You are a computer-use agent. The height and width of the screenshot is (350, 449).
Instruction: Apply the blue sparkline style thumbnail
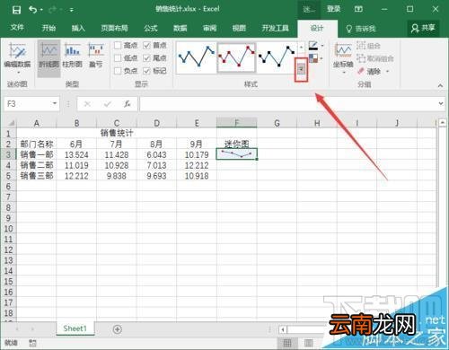[x=197, y=57]
